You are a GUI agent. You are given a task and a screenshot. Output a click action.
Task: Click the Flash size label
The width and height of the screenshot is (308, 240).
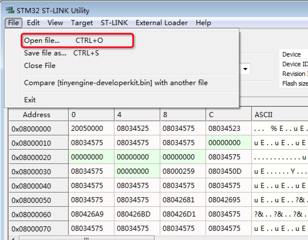[295, 83]
